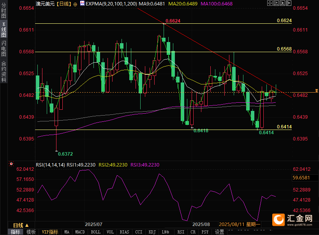
Task: Select K线图 view in left sidebar
Action: point(4,30)
